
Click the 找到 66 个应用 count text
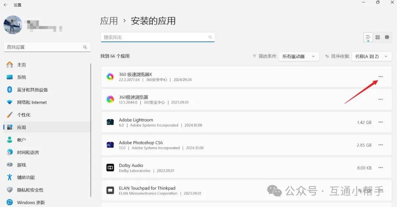[115, 56]
